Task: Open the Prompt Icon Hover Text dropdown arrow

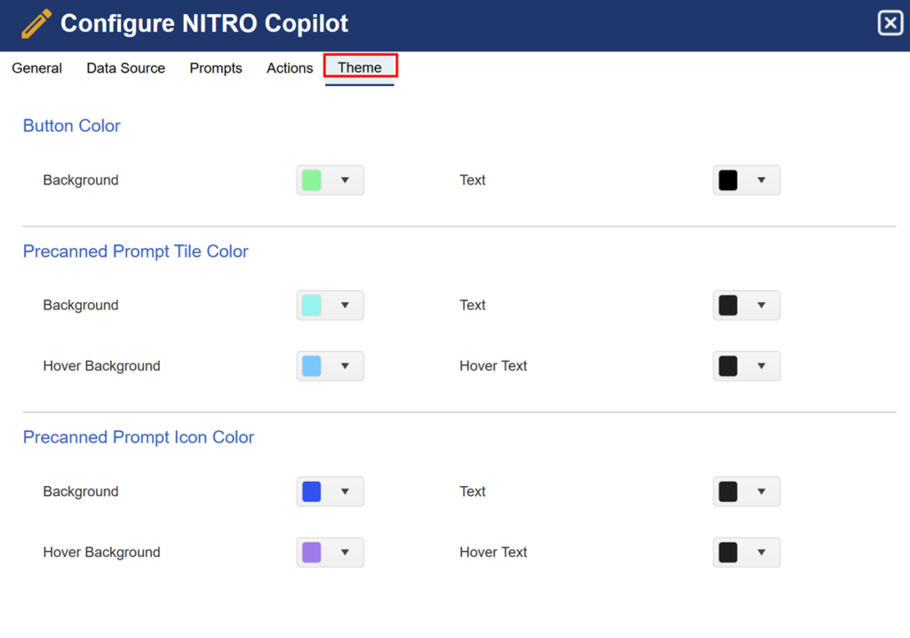Action: pyautogui.click(x=762, y=553)
